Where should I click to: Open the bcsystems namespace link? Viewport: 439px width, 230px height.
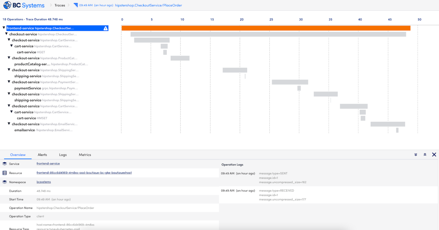pos(43,182)
